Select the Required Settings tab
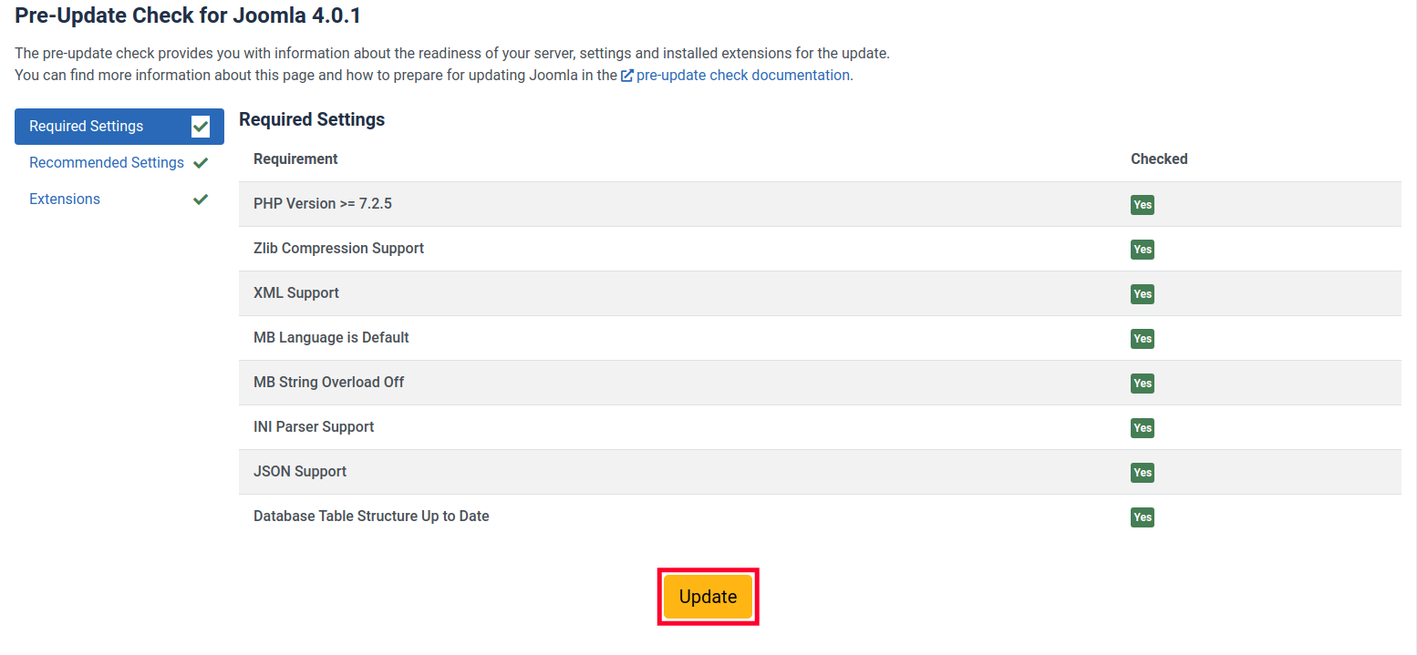This screenshot has width=1417, height=655. (x=87, y=127)
